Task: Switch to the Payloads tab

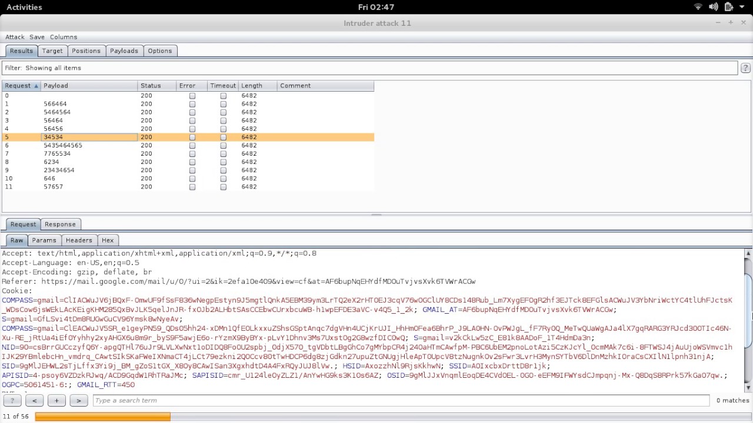Action: pos(124,51)
